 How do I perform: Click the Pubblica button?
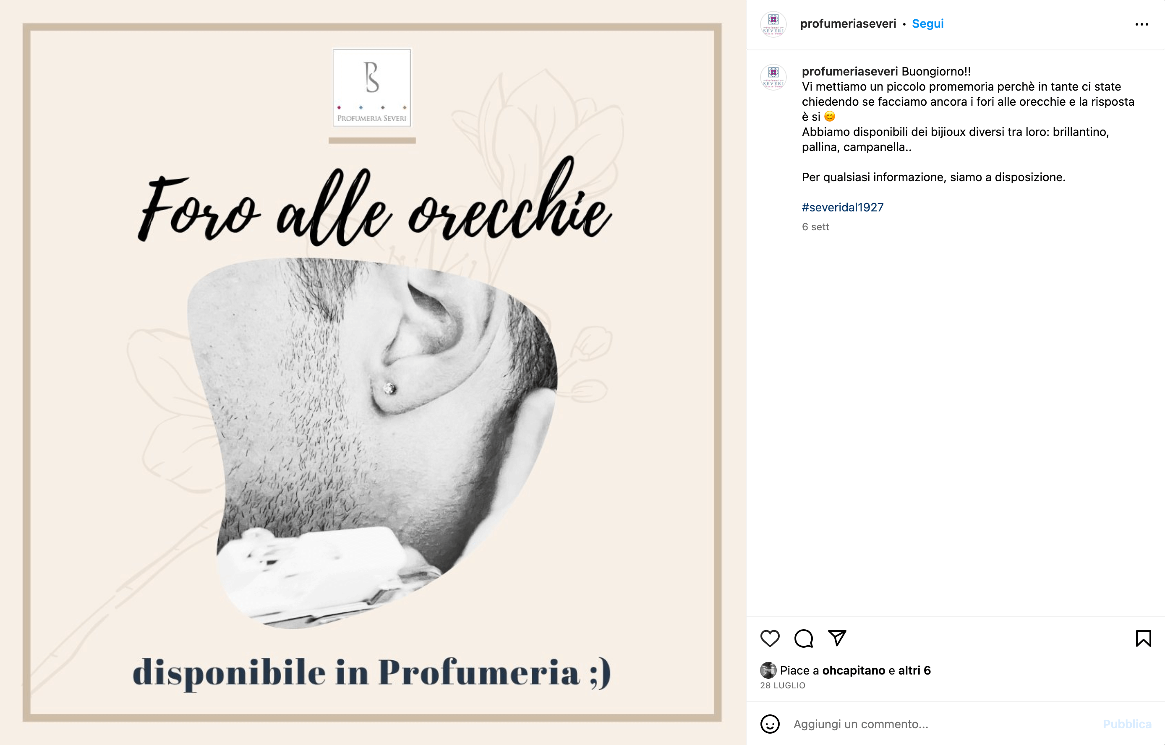pyautogui.click(x=1127, y=724)
